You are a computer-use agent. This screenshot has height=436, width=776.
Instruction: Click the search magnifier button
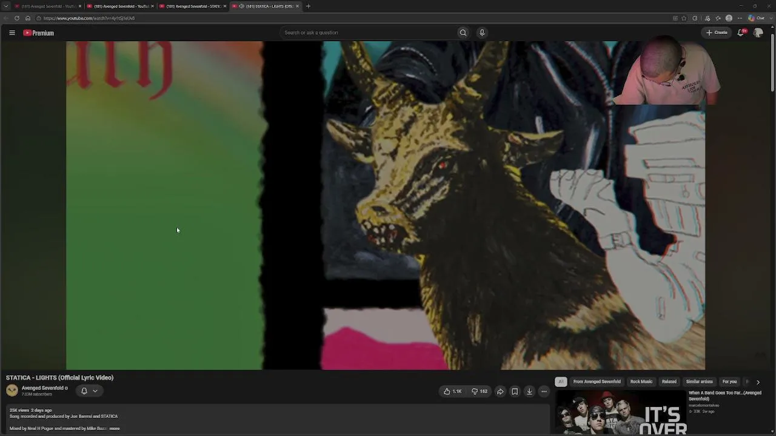click(x=463, y=33)
